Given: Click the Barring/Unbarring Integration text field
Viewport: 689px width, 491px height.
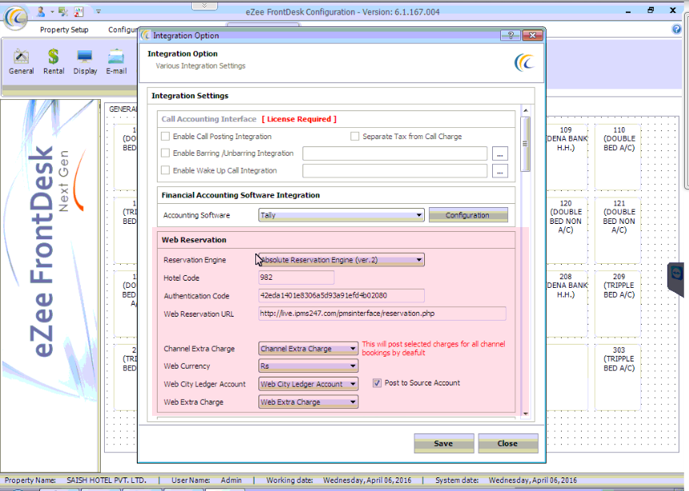Looking at the screenshot, I should click(395, 154).
